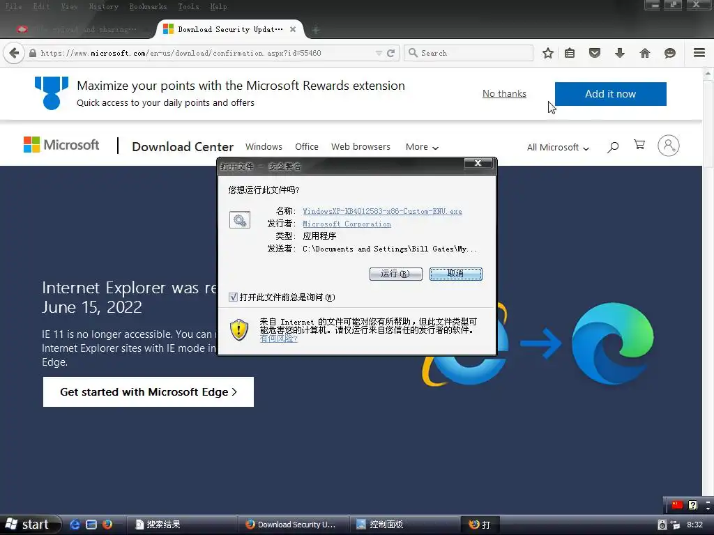Open the chat smiley toolbar icon
This screenshot has width=714, height=535.
click(x=670, y=53)
